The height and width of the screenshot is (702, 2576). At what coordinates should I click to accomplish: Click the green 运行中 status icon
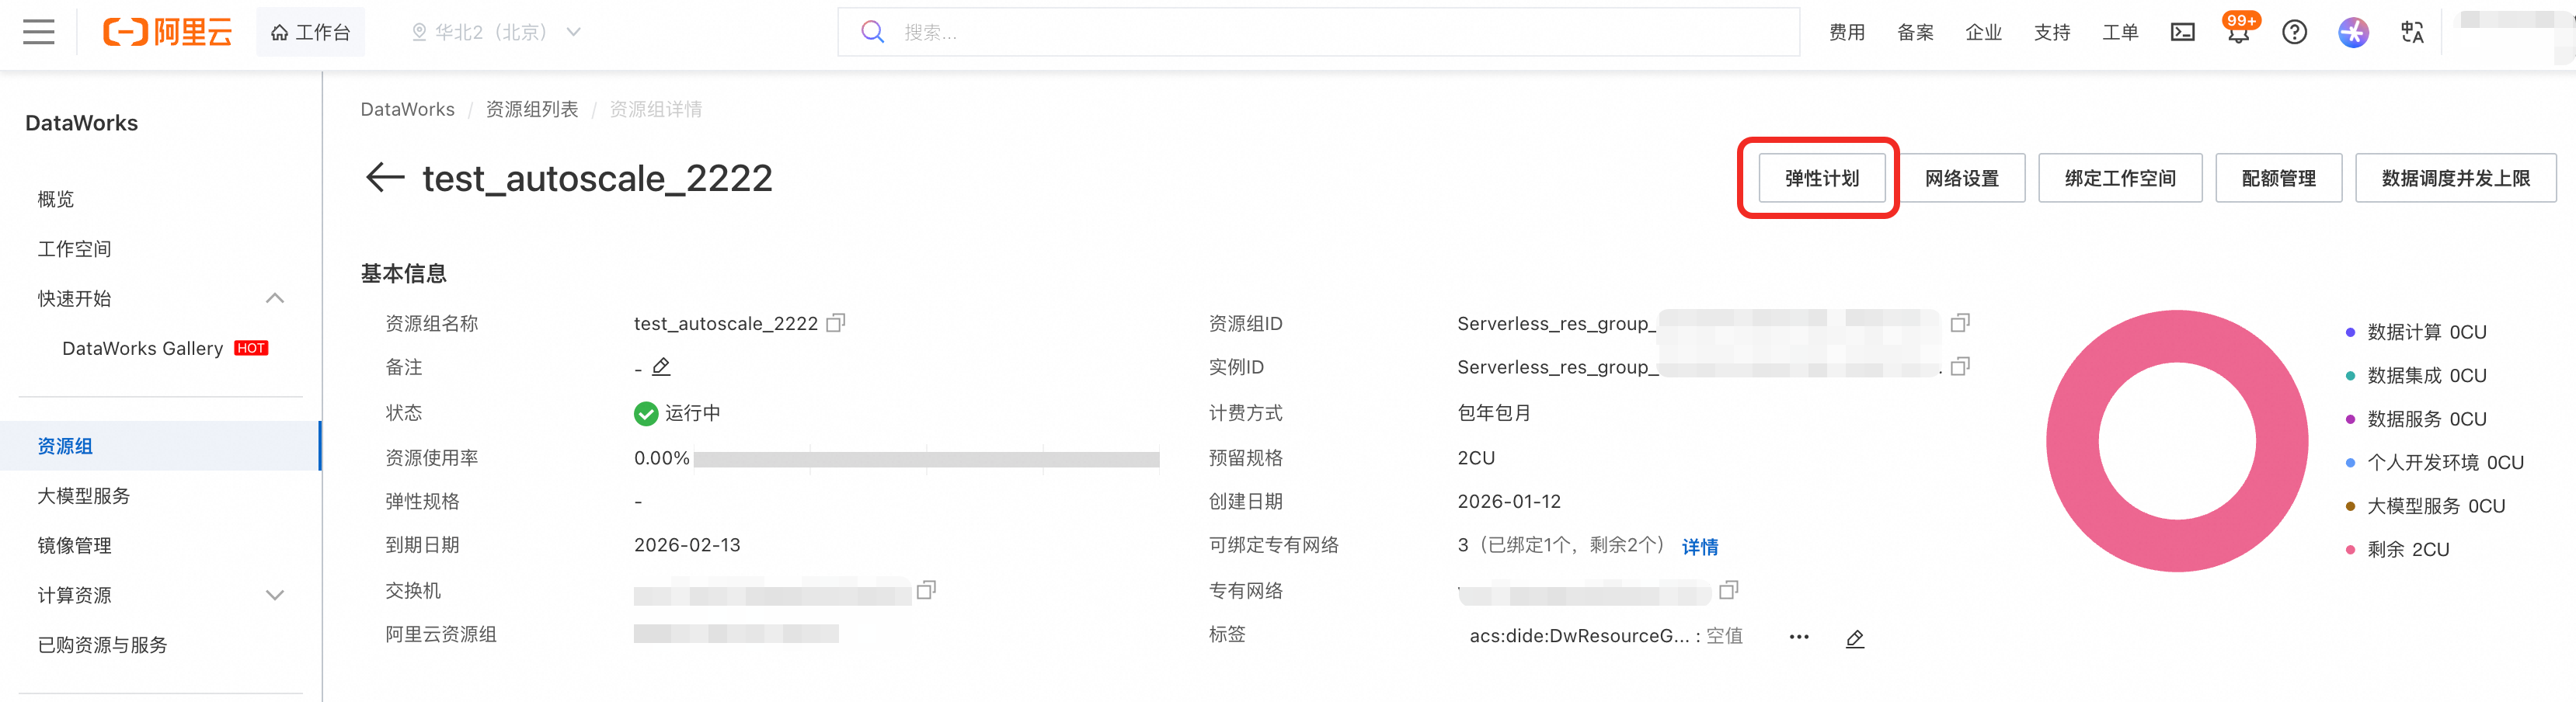point(646,413)
